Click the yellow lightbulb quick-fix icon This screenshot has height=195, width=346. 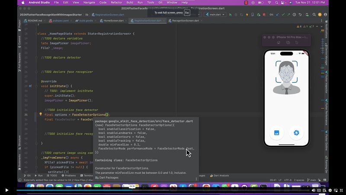(41, 114)
